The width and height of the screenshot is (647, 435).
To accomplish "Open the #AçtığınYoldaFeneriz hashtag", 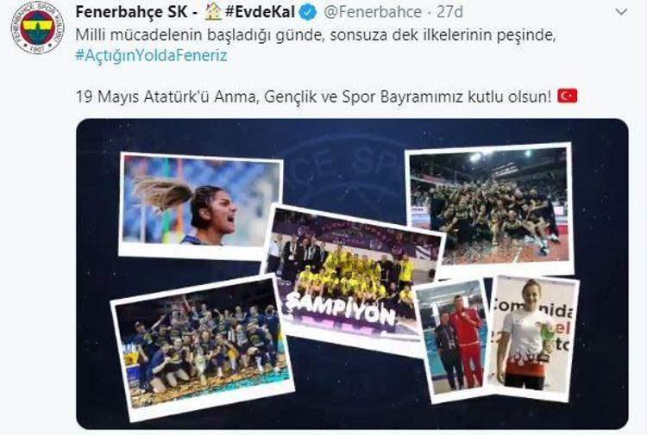I will pos(151,55).
